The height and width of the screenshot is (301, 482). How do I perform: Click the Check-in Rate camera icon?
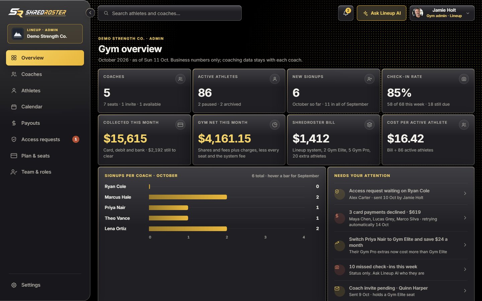coord(464,79)
